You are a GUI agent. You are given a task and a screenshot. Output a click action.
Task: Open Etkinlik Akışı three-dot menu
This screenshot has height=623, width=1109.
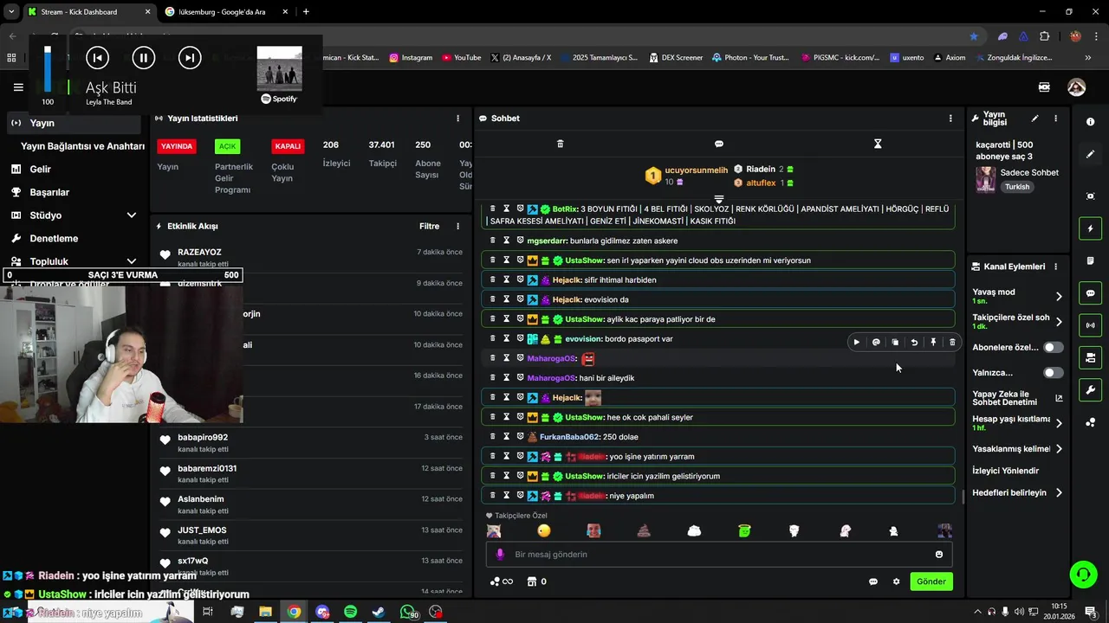[458, 227]
